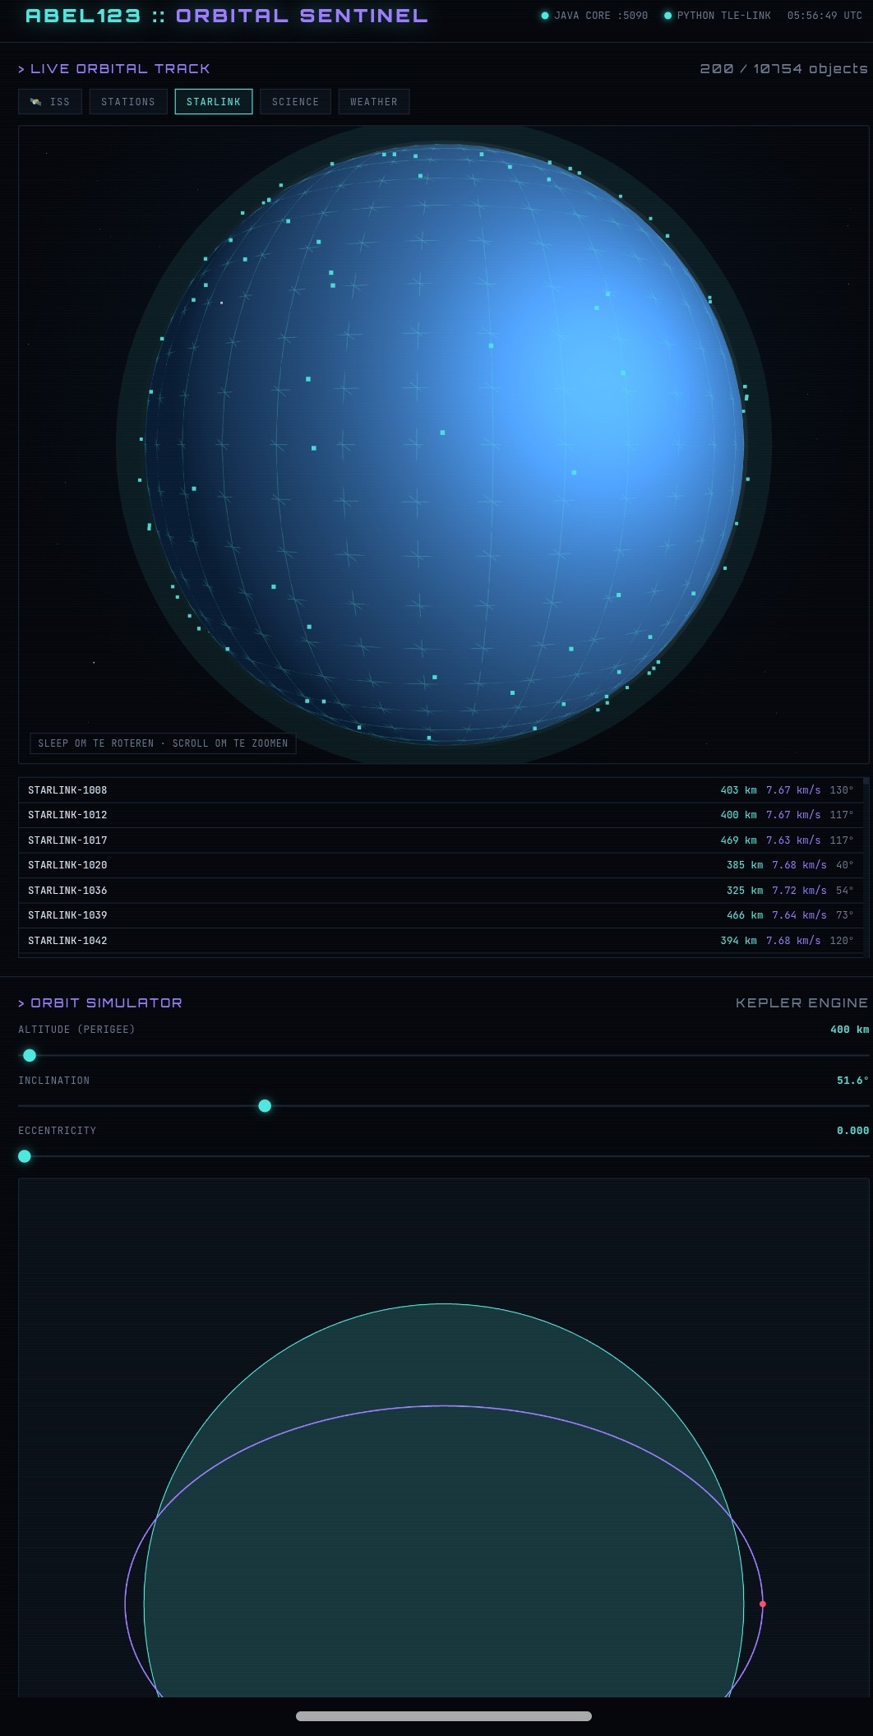Viewport: 873px width, 1736px height.
Task: Adjust the Inclination slider handle
Action: click(265, 1106)
